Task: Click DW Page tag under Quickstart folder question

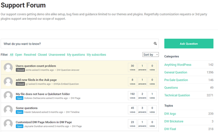Action: coord(76,98)
